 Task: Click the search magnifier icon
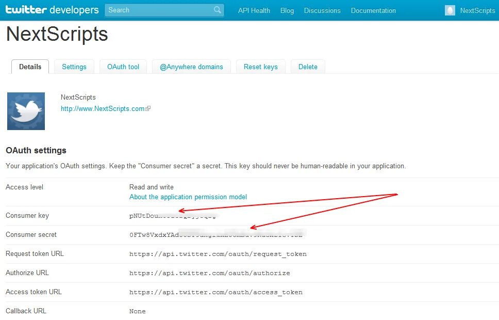[218, 10]
